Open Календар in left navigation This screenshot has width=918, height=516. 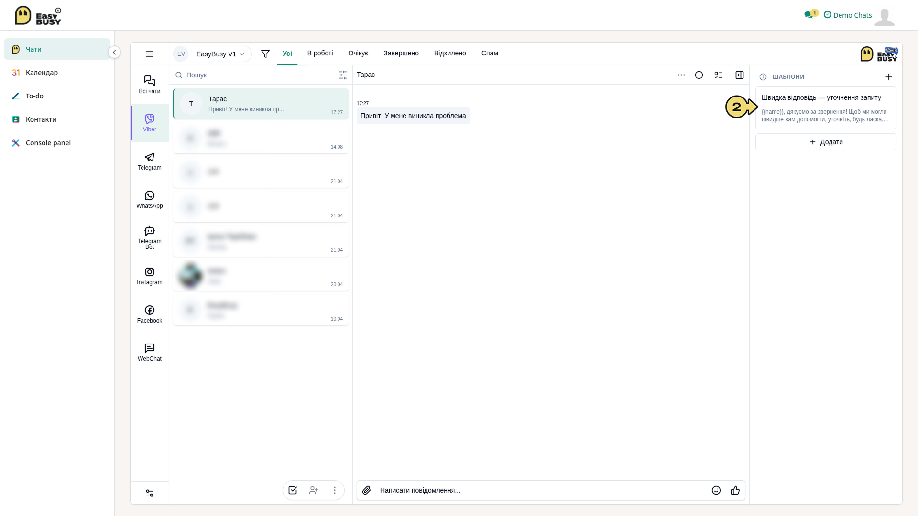(x=57, y=73)
